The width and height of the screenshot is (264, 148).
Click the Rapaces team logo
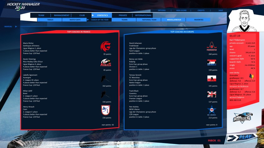(243, 117)
